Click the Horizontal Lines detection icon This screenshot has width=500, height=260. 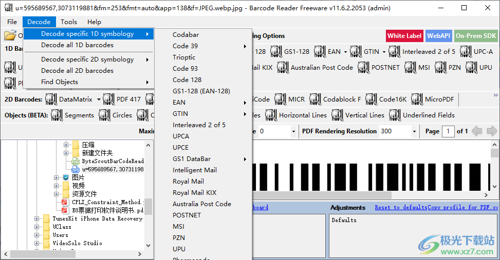coord(271,115)
